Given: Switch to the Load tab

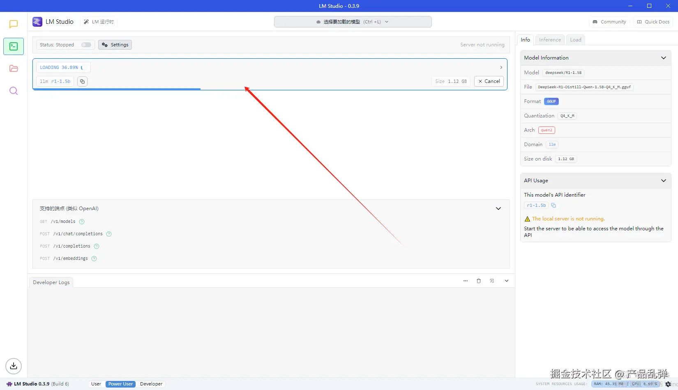Looking at the screenshot, I should coord(576,40).
